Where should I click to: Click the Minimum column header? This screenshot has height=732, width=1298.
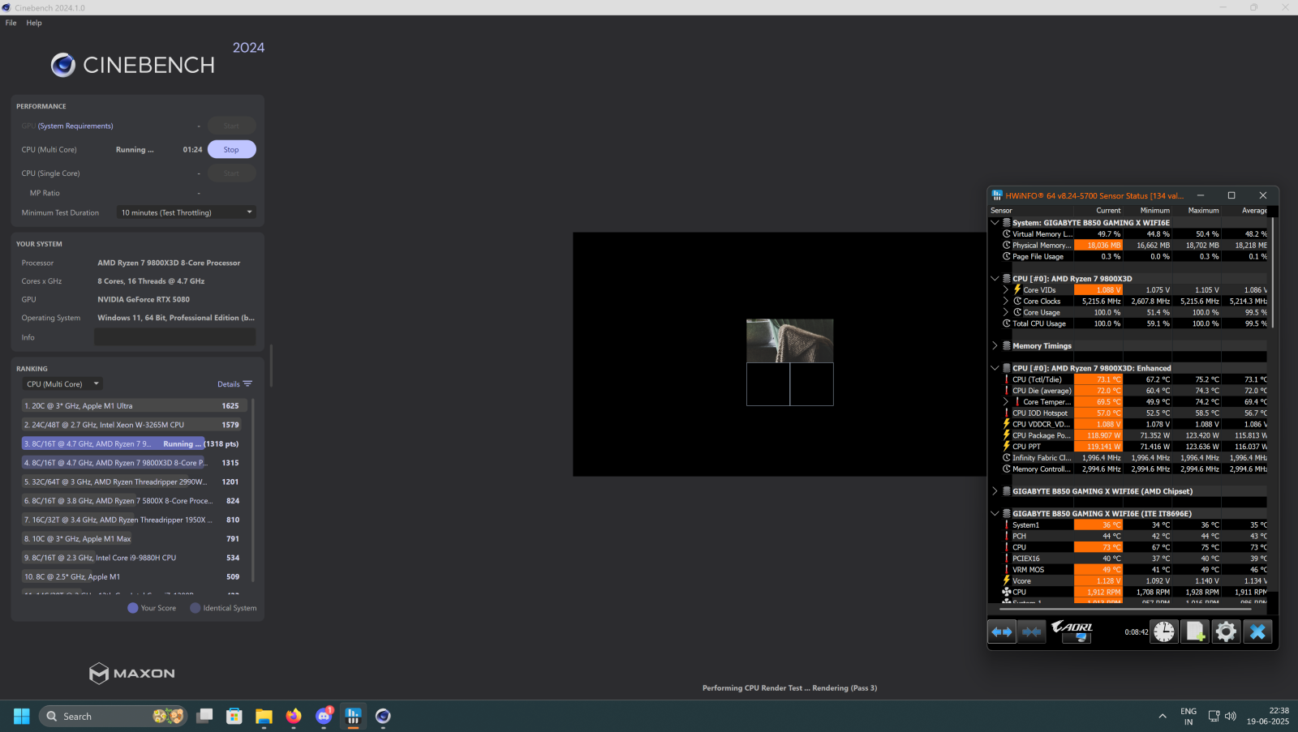coord(1155,211)
